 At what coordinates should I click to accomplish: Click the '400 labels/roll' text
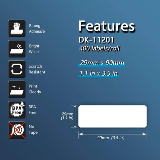pyautogui.click(x=99, y=48)
